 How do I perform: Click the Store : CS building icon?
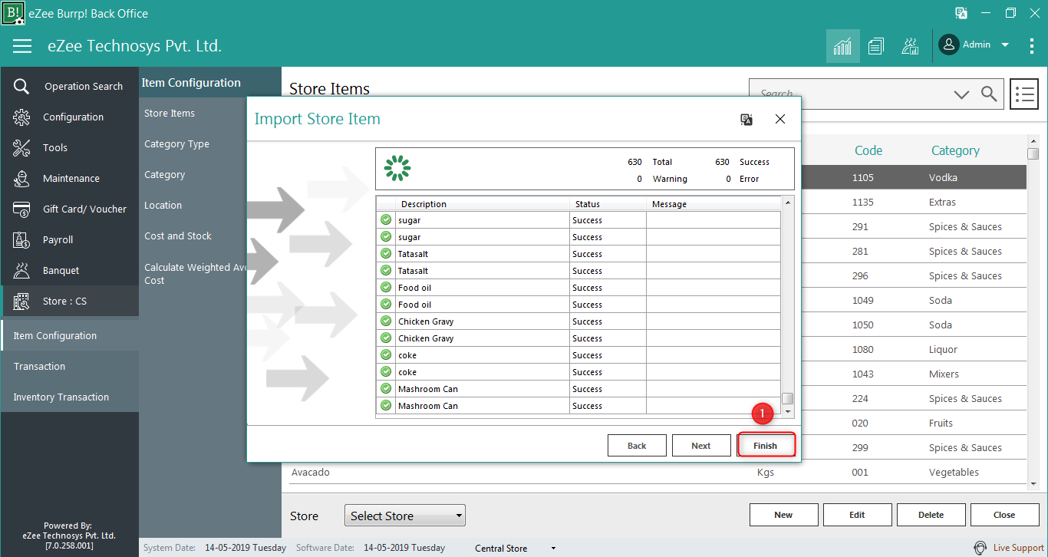click(21, 301)
